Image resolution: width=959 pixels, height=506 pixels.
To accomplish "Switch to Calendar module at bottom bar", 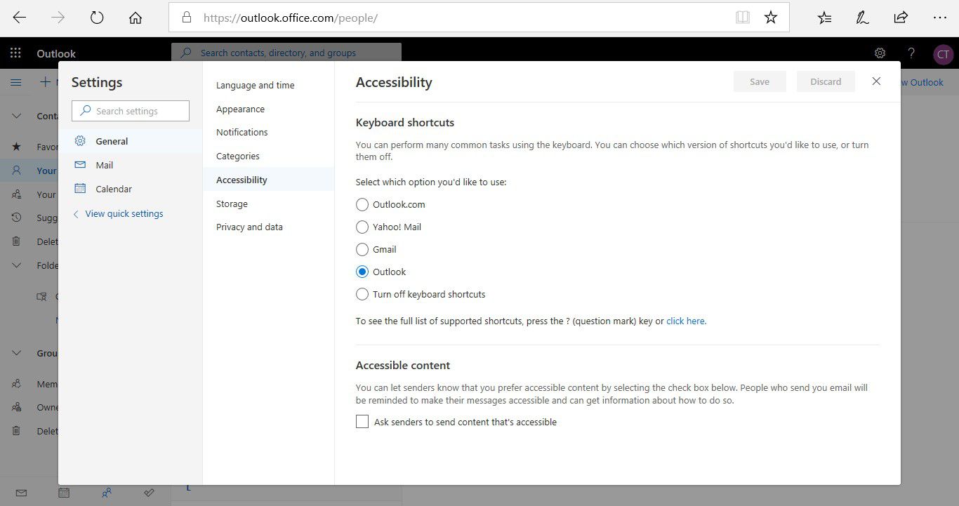I will [x=64, y=493].
